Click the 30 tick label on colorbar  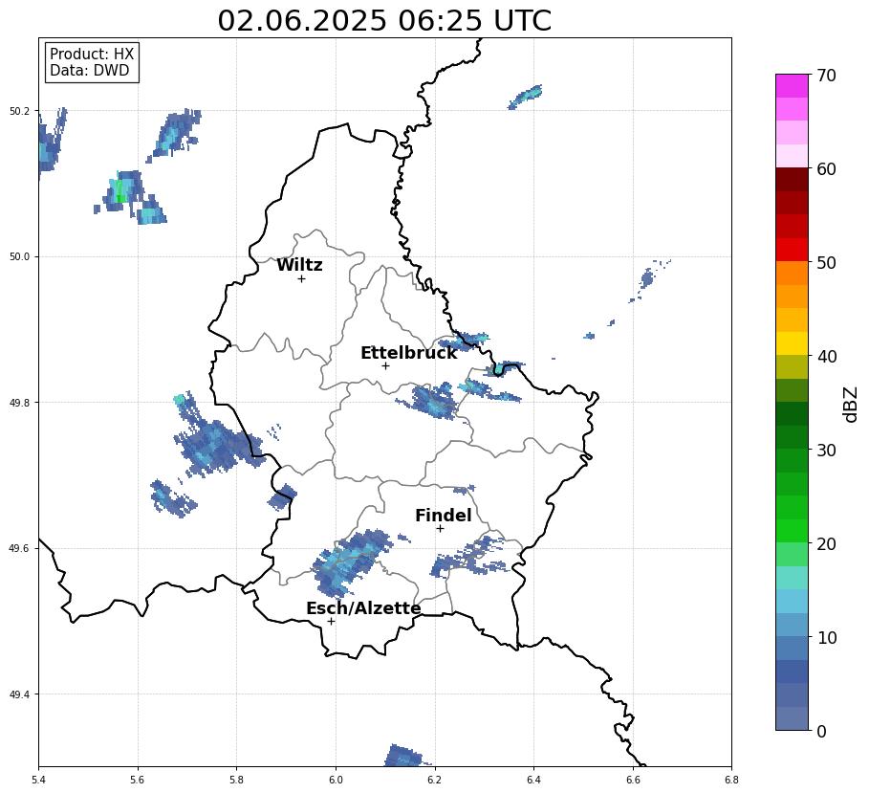click(x=826, y=450)
